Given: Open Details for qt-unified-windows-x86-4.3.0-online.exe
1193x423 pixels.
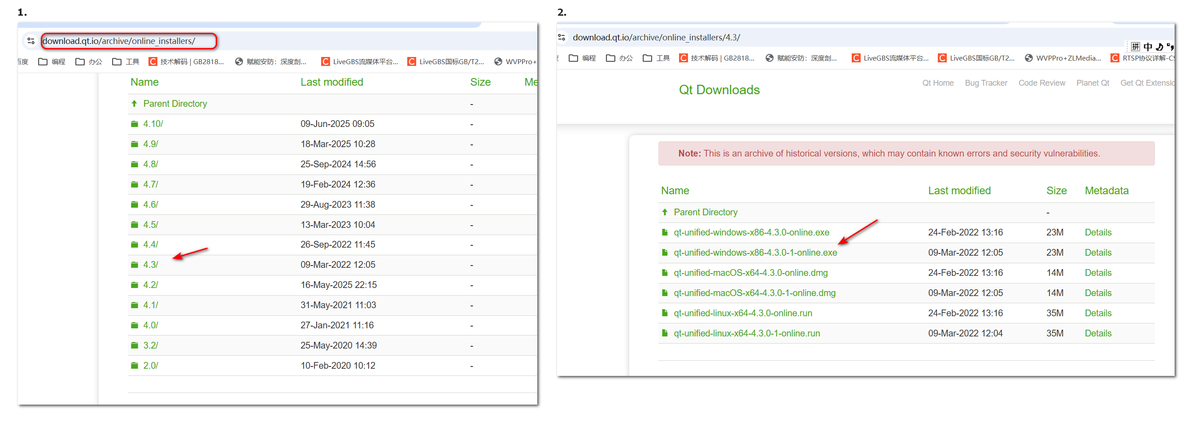Looking at the screenshot, I should coord(1098,232).
